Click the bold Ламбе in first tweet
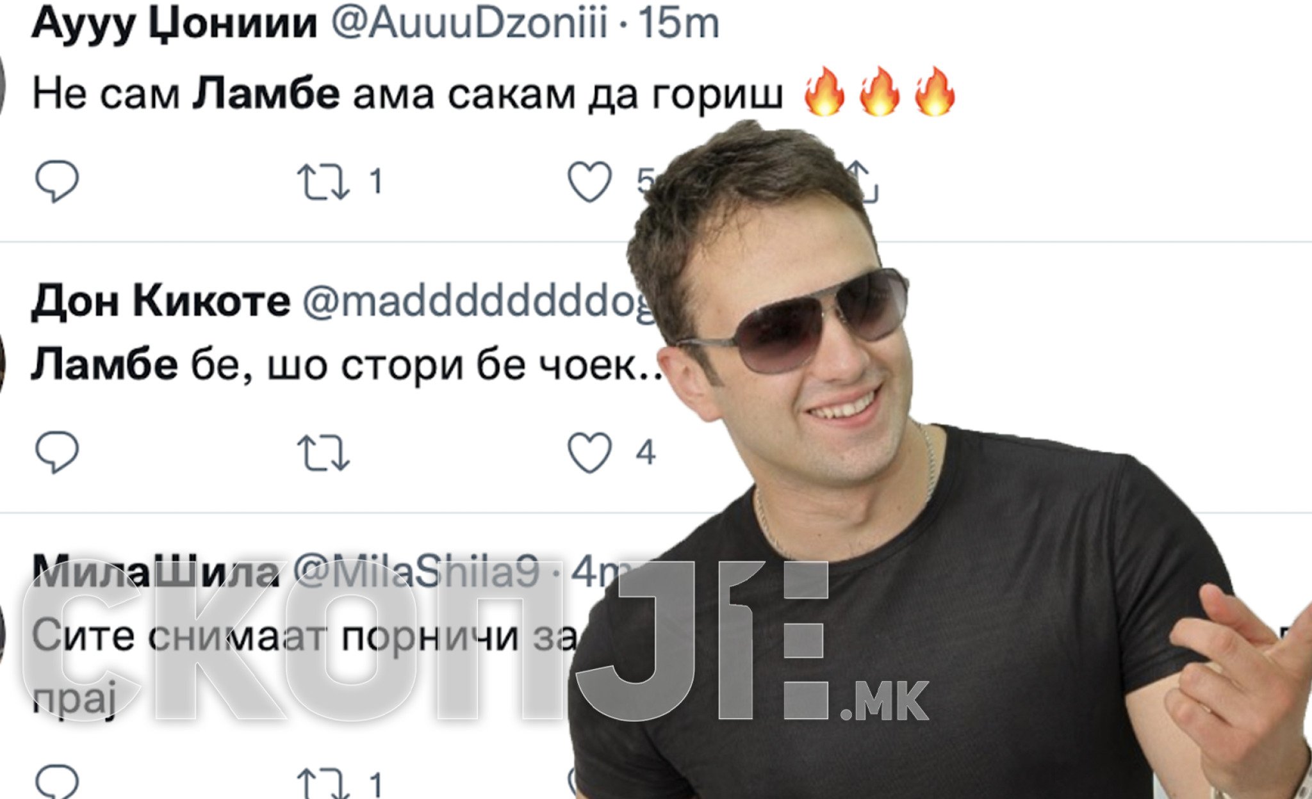This screenshot has width=1312, height=799. click(266, 93)
